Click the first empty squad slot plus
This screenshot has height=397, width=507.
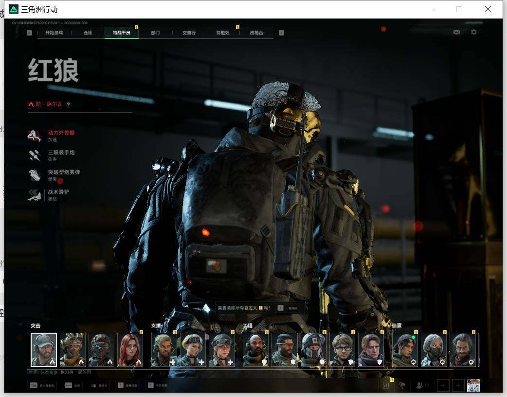click(x=443, y=385)
